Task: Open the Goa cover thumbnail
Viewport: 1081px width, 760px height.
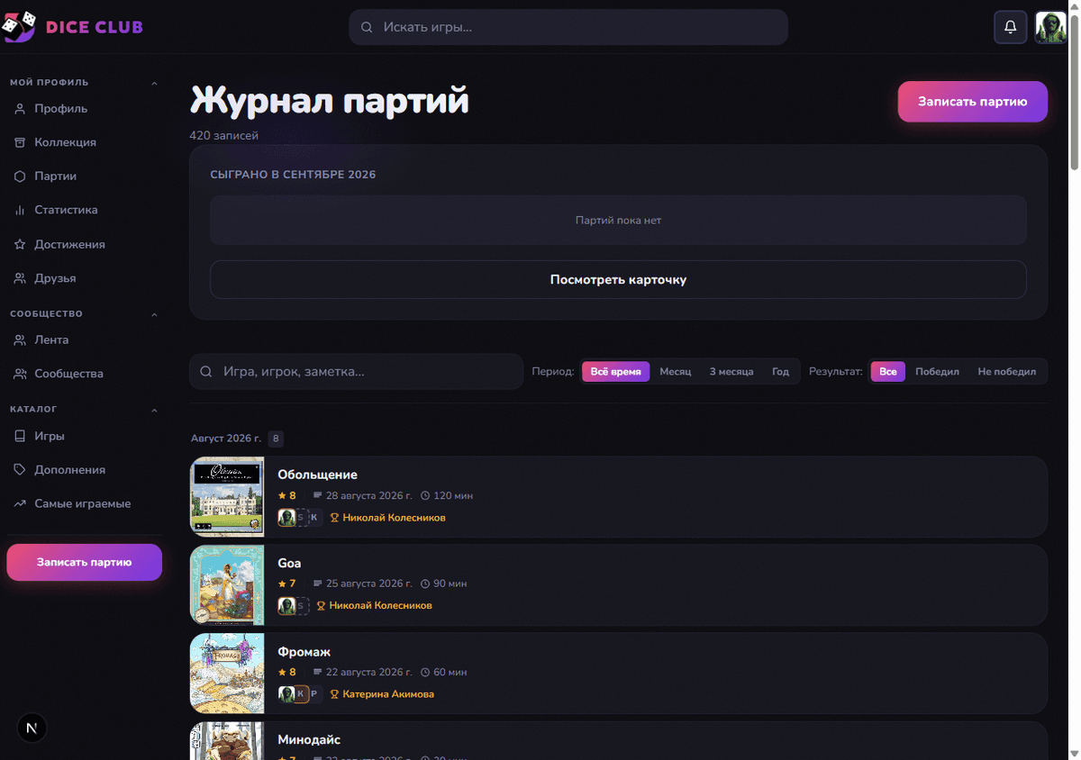Action: (x=227, y=584)
